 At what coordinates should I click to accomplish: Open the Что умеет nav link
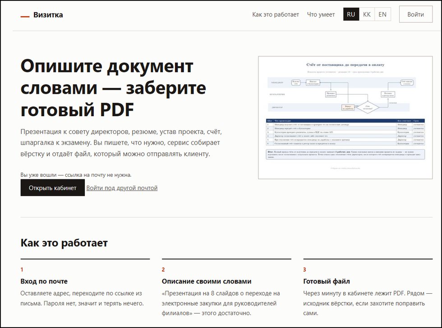coord(321,14)
